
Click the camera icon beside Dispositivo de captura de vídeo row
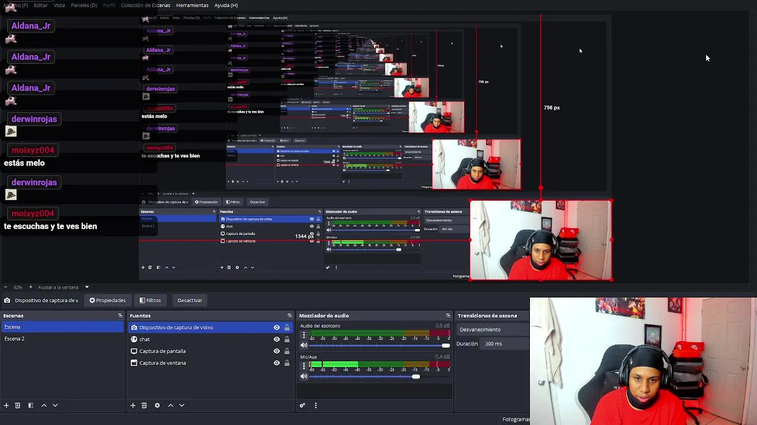(x=134, y=328)
